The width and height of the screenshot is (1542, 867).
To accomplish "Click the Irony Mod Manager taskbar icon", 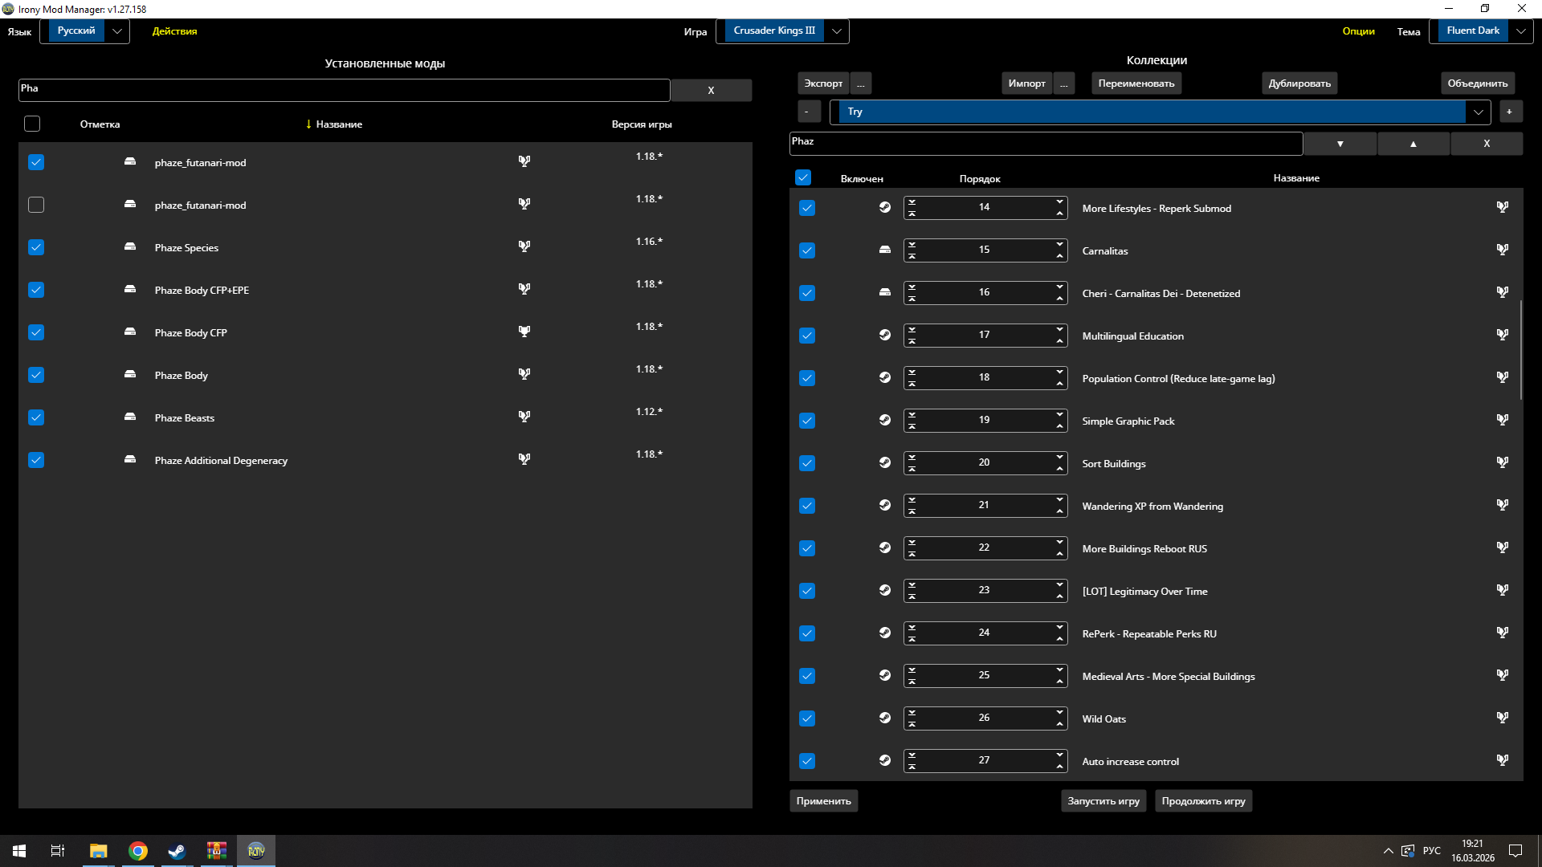I will coord(256,851).
